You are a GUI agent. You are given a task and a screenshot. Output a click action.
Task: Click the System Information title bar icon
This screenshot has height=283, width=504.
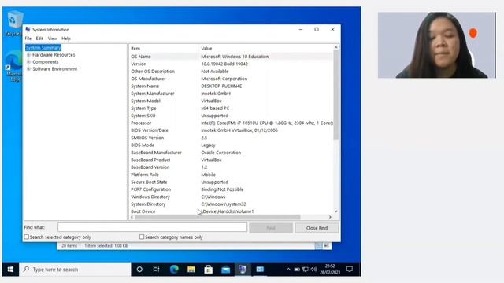pyautogui.click(x=28, y=29)
